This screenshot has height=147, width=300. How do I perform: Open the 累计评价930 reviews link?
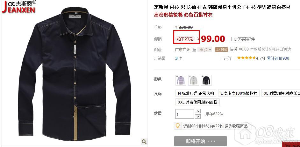pos(278,58)
